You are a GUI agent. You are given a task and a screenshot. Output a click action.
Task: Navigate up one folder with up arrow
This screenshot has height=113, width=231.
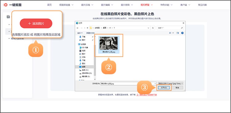click(87, 28)
